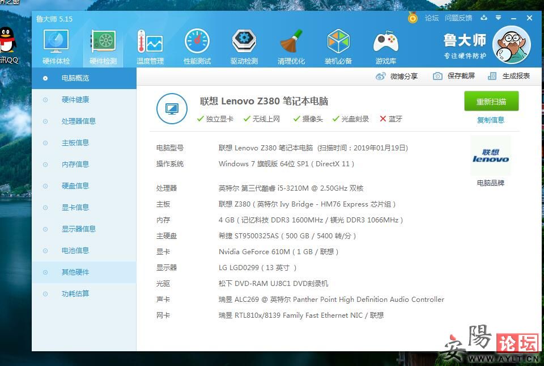The height and width of the screenshot is (366, 544).
Task: Select 主板信息 in the sidebar
Action: pos(84,143)
